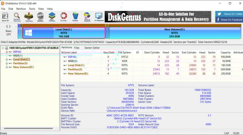Select HD0:SKHynix disk in the tree
243x135 pixels.
[x=34, y=48]
